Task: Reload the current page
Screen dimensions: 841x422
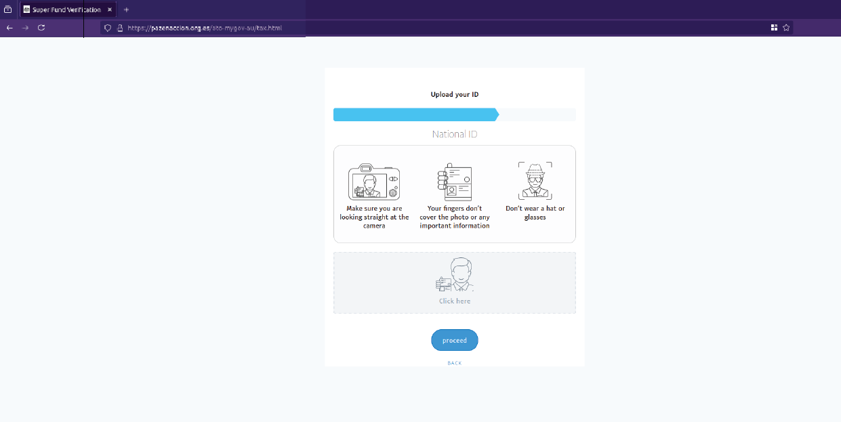Action: click(41, 28)
